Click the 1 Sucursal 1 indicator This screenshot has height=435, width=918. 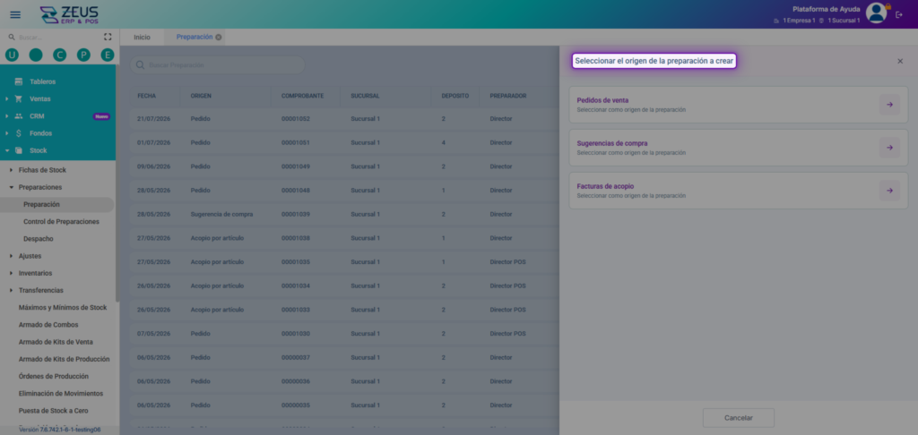click(839, 21)
